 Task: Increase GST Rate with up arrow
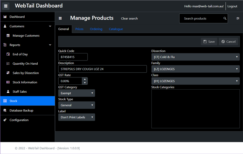pyautogui.click(x=85, y=79)
